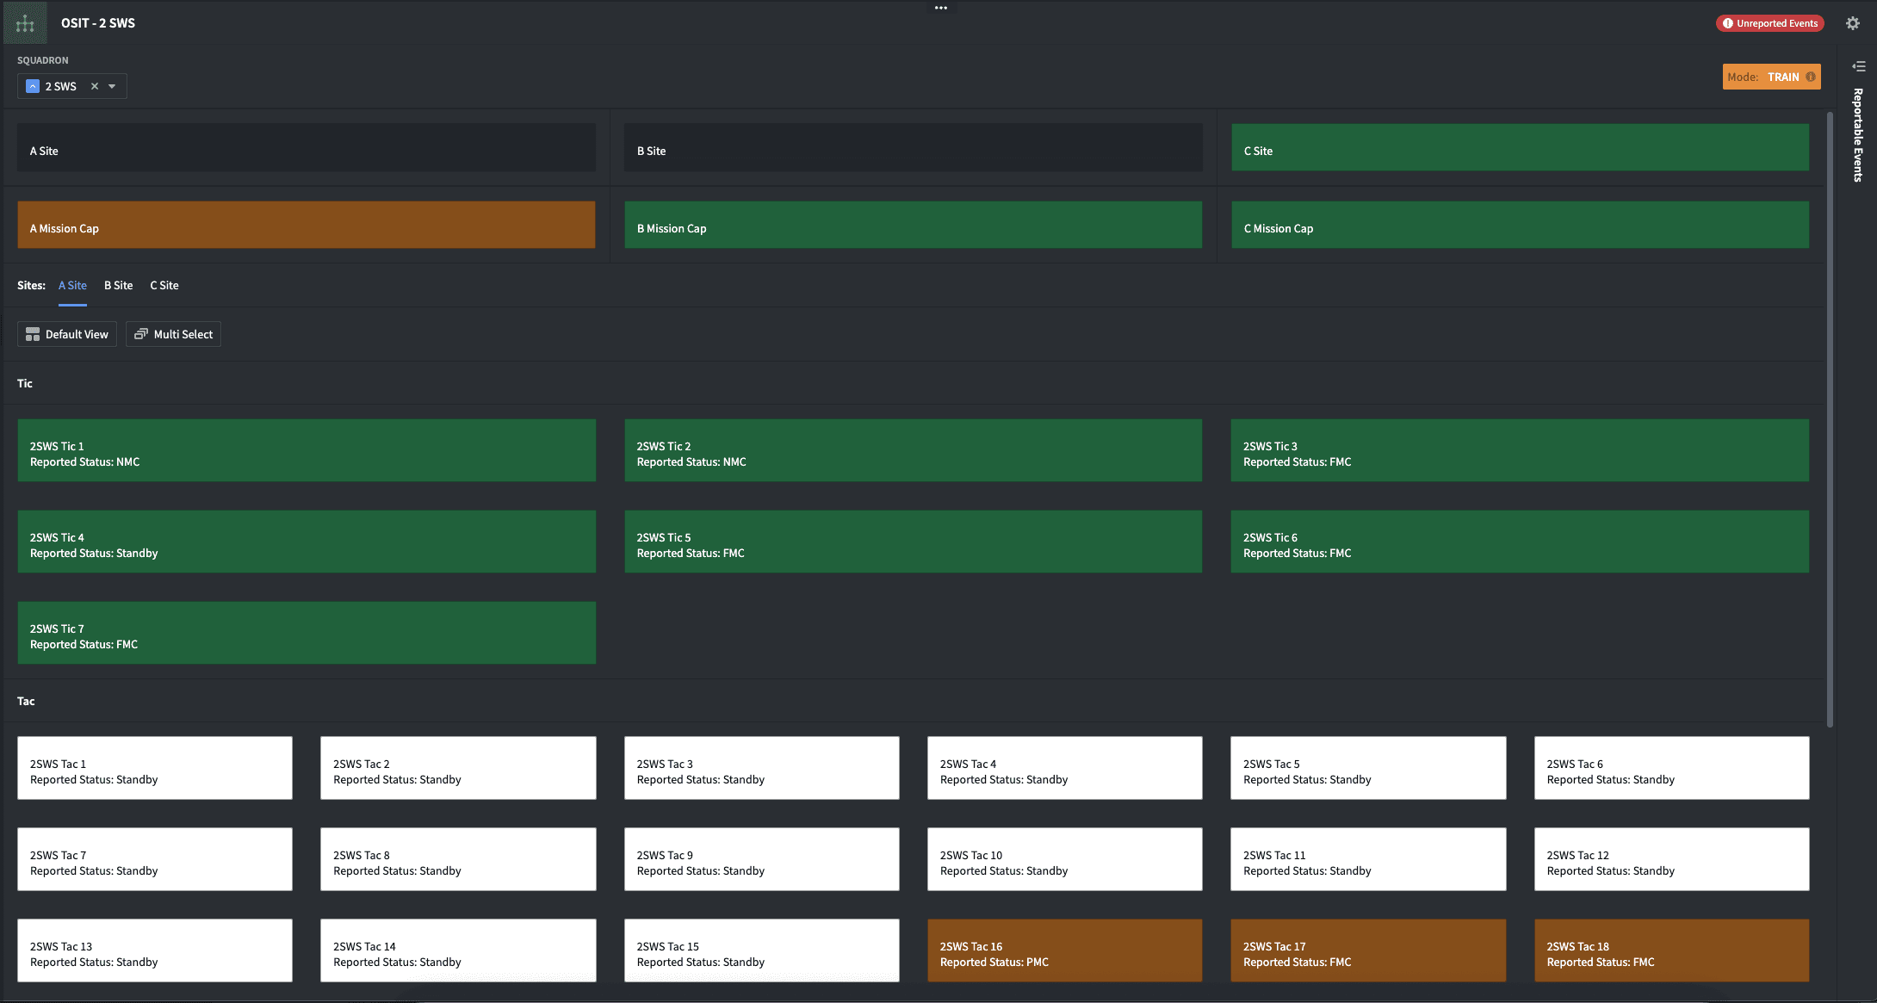Select the orange A Mission Cap tile
Image resolution: width=1877 pixels, height=1003 pixels.
(x=307, y=225)
